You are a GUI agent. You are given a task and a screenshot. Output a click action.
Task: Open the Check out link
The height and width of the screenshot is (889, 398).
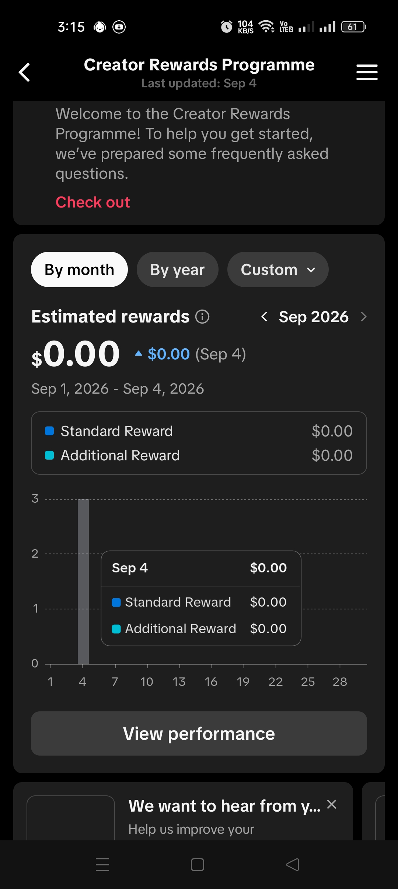92,202
